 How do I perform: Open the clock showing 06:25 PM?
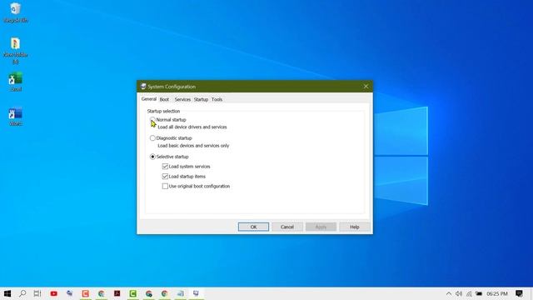tap(497, 293)
